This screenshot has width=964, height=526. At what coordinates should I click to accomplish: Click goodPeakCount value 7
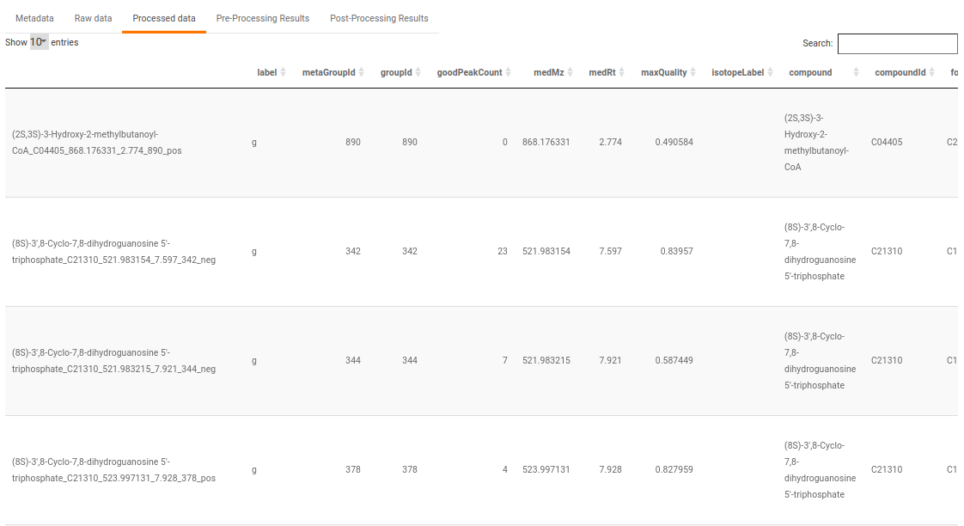(504, 360)
